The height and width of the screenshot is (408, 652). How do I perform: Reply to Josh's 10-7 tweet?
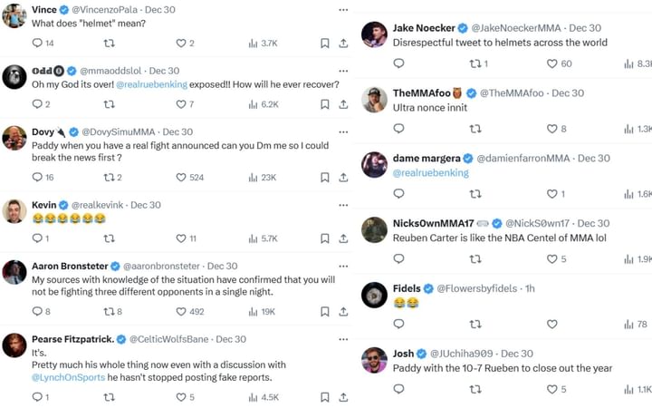pyautogui.click(x=398, y=390)
